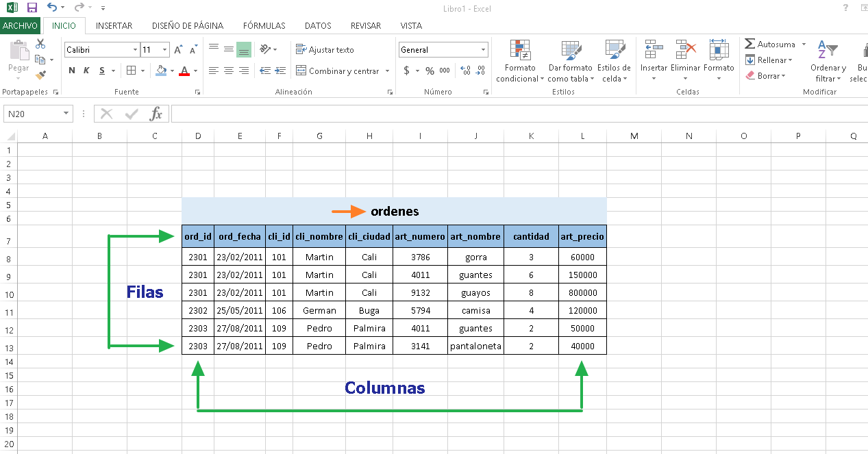Screen dimensions: 868x454
Task: Click the yellow fill color bucket
Action: (161, 71)
